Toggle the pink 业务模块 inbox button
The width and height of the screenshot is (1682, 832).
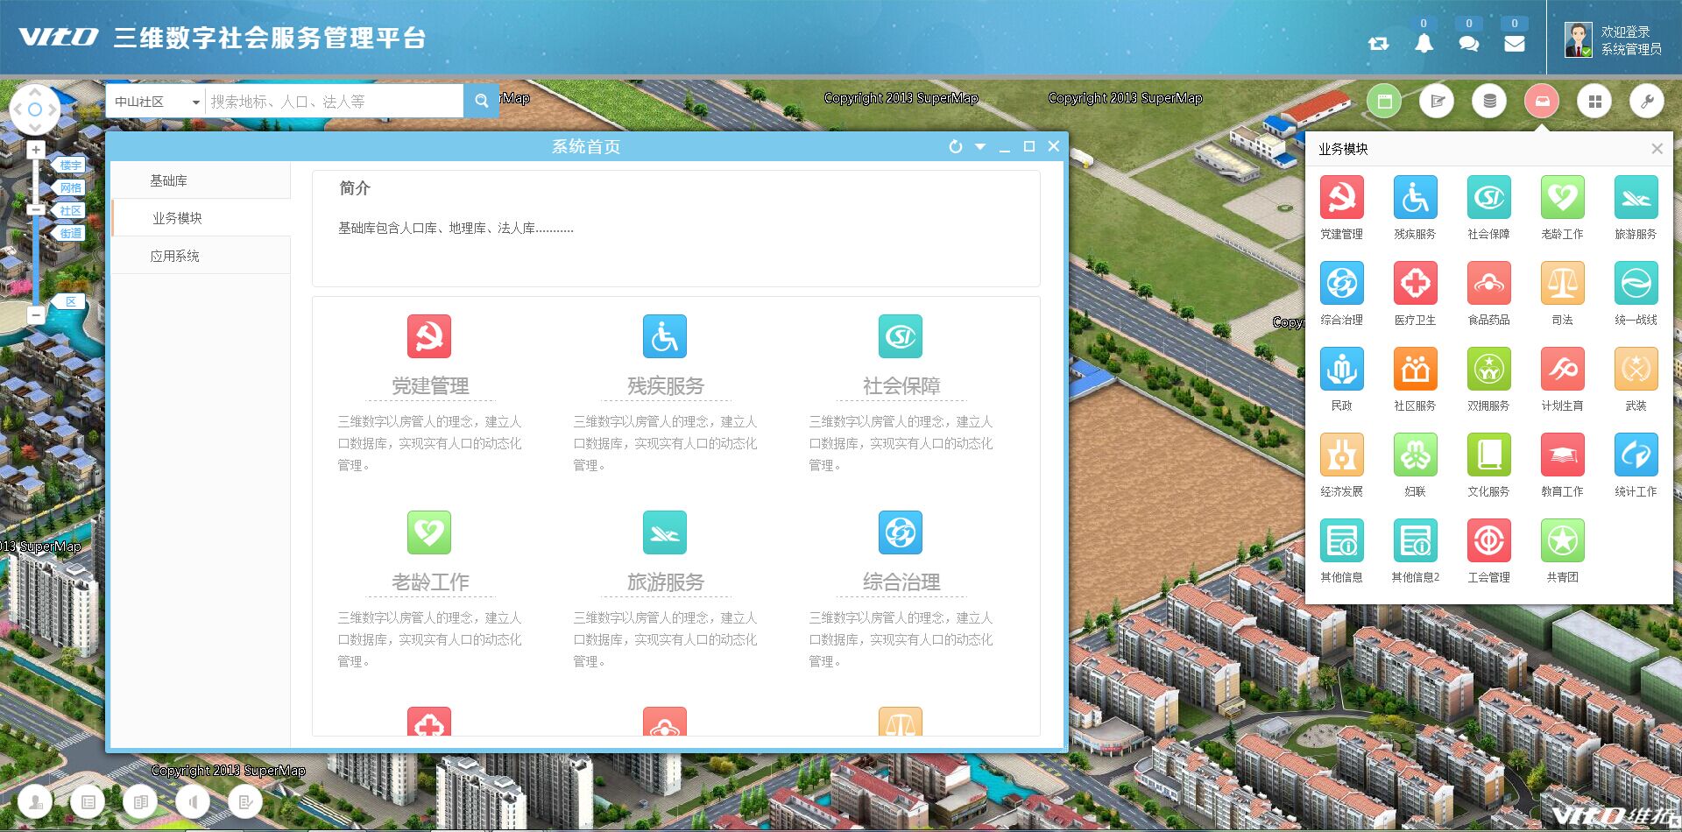coord(1542,102)
